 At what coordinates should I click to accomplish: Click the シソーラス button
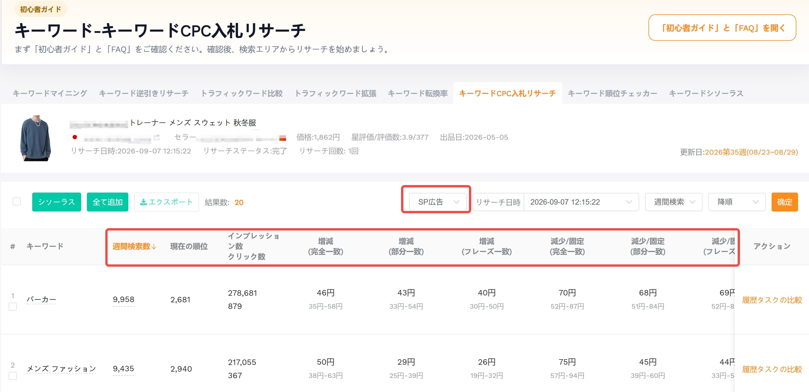[56, 202]
